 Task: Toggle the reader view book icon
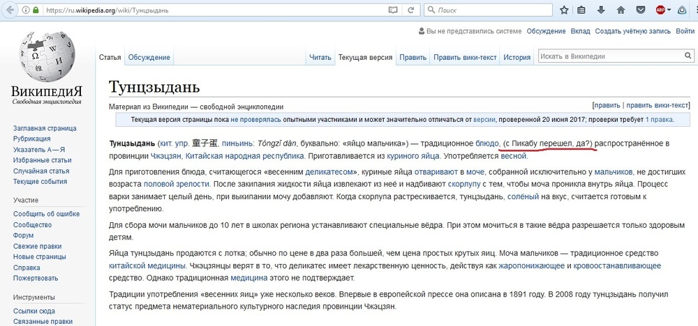pos(392,10)
